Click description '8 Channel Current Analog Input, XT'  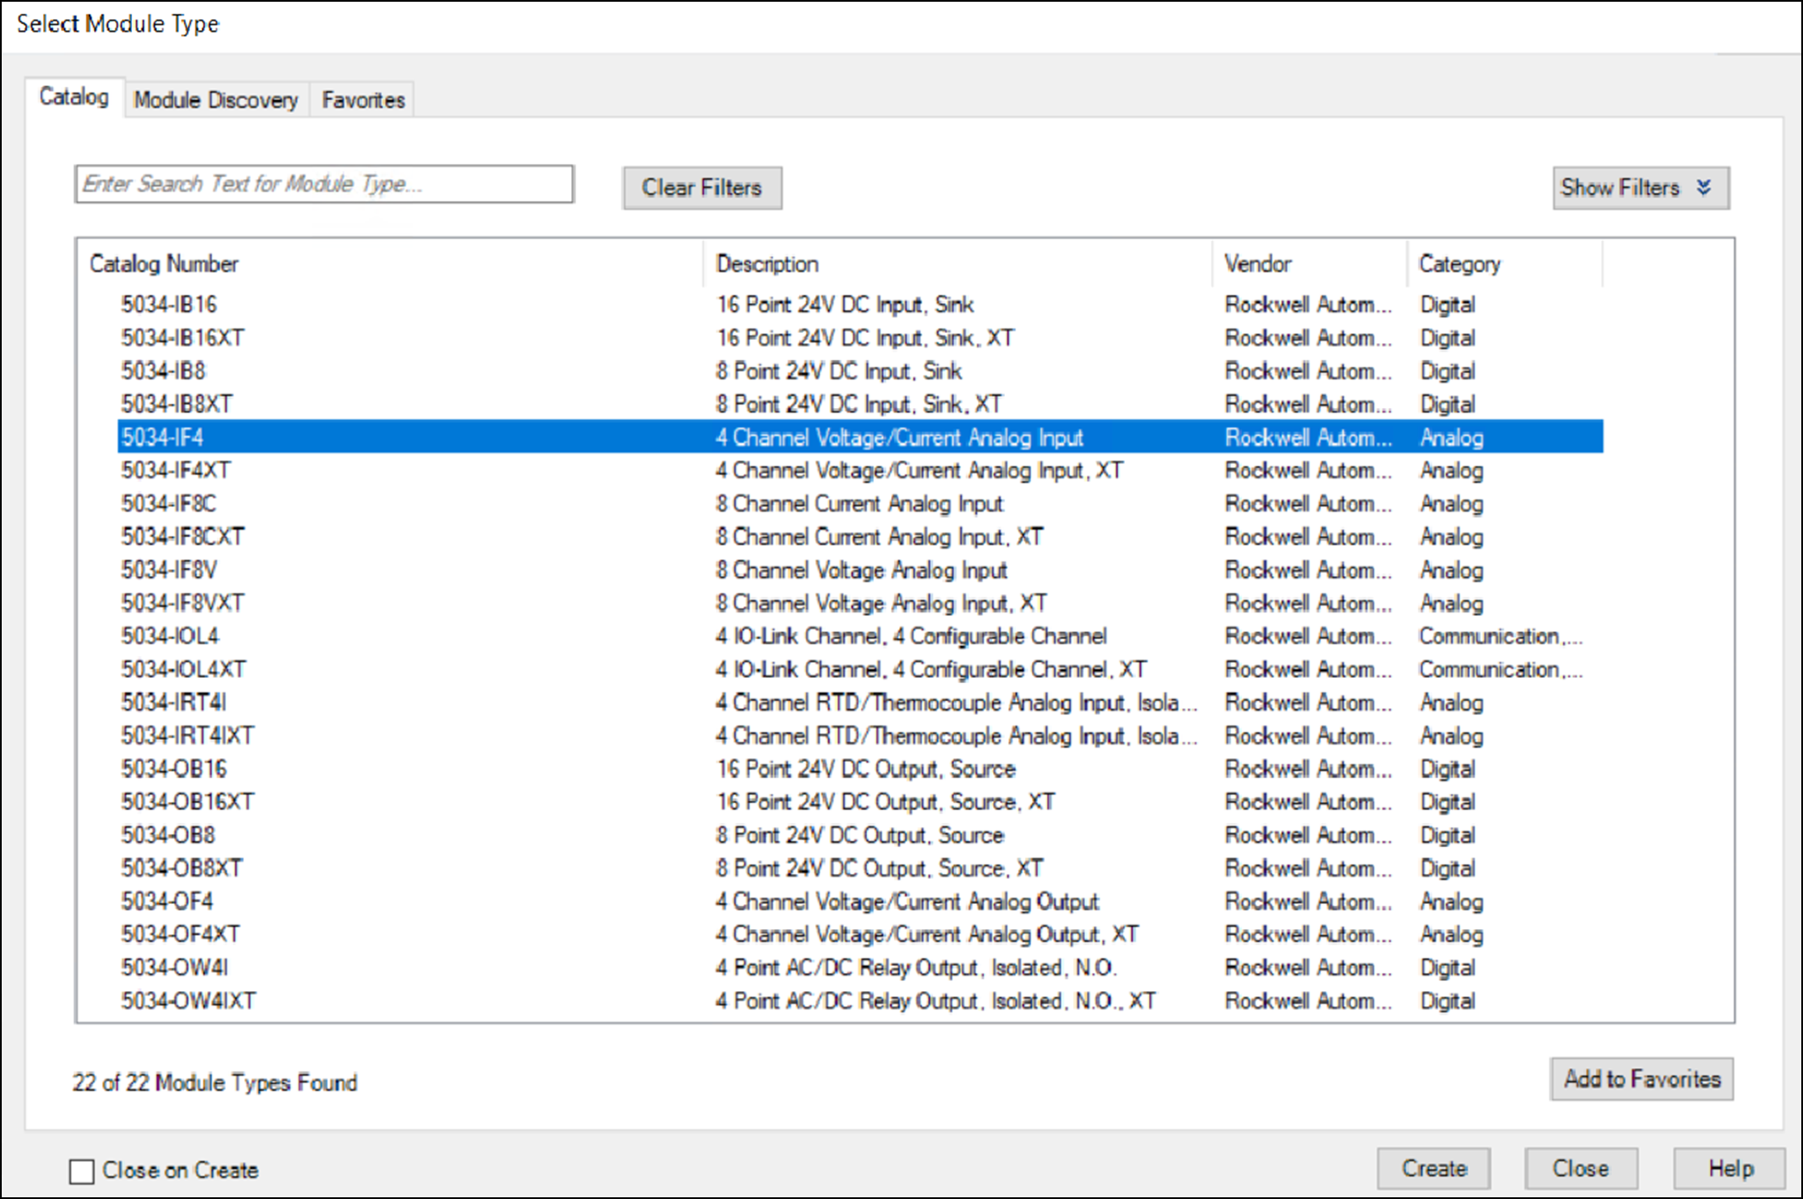pyautogui.click(x=879, y=537)
